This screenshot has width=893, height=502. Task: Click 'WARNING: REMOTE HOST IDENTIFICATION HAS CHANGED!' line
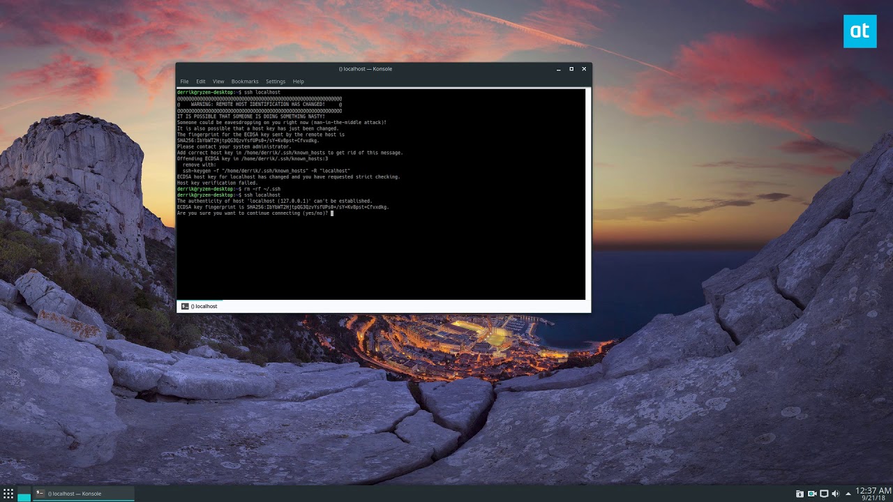click(x=260, y=105)
